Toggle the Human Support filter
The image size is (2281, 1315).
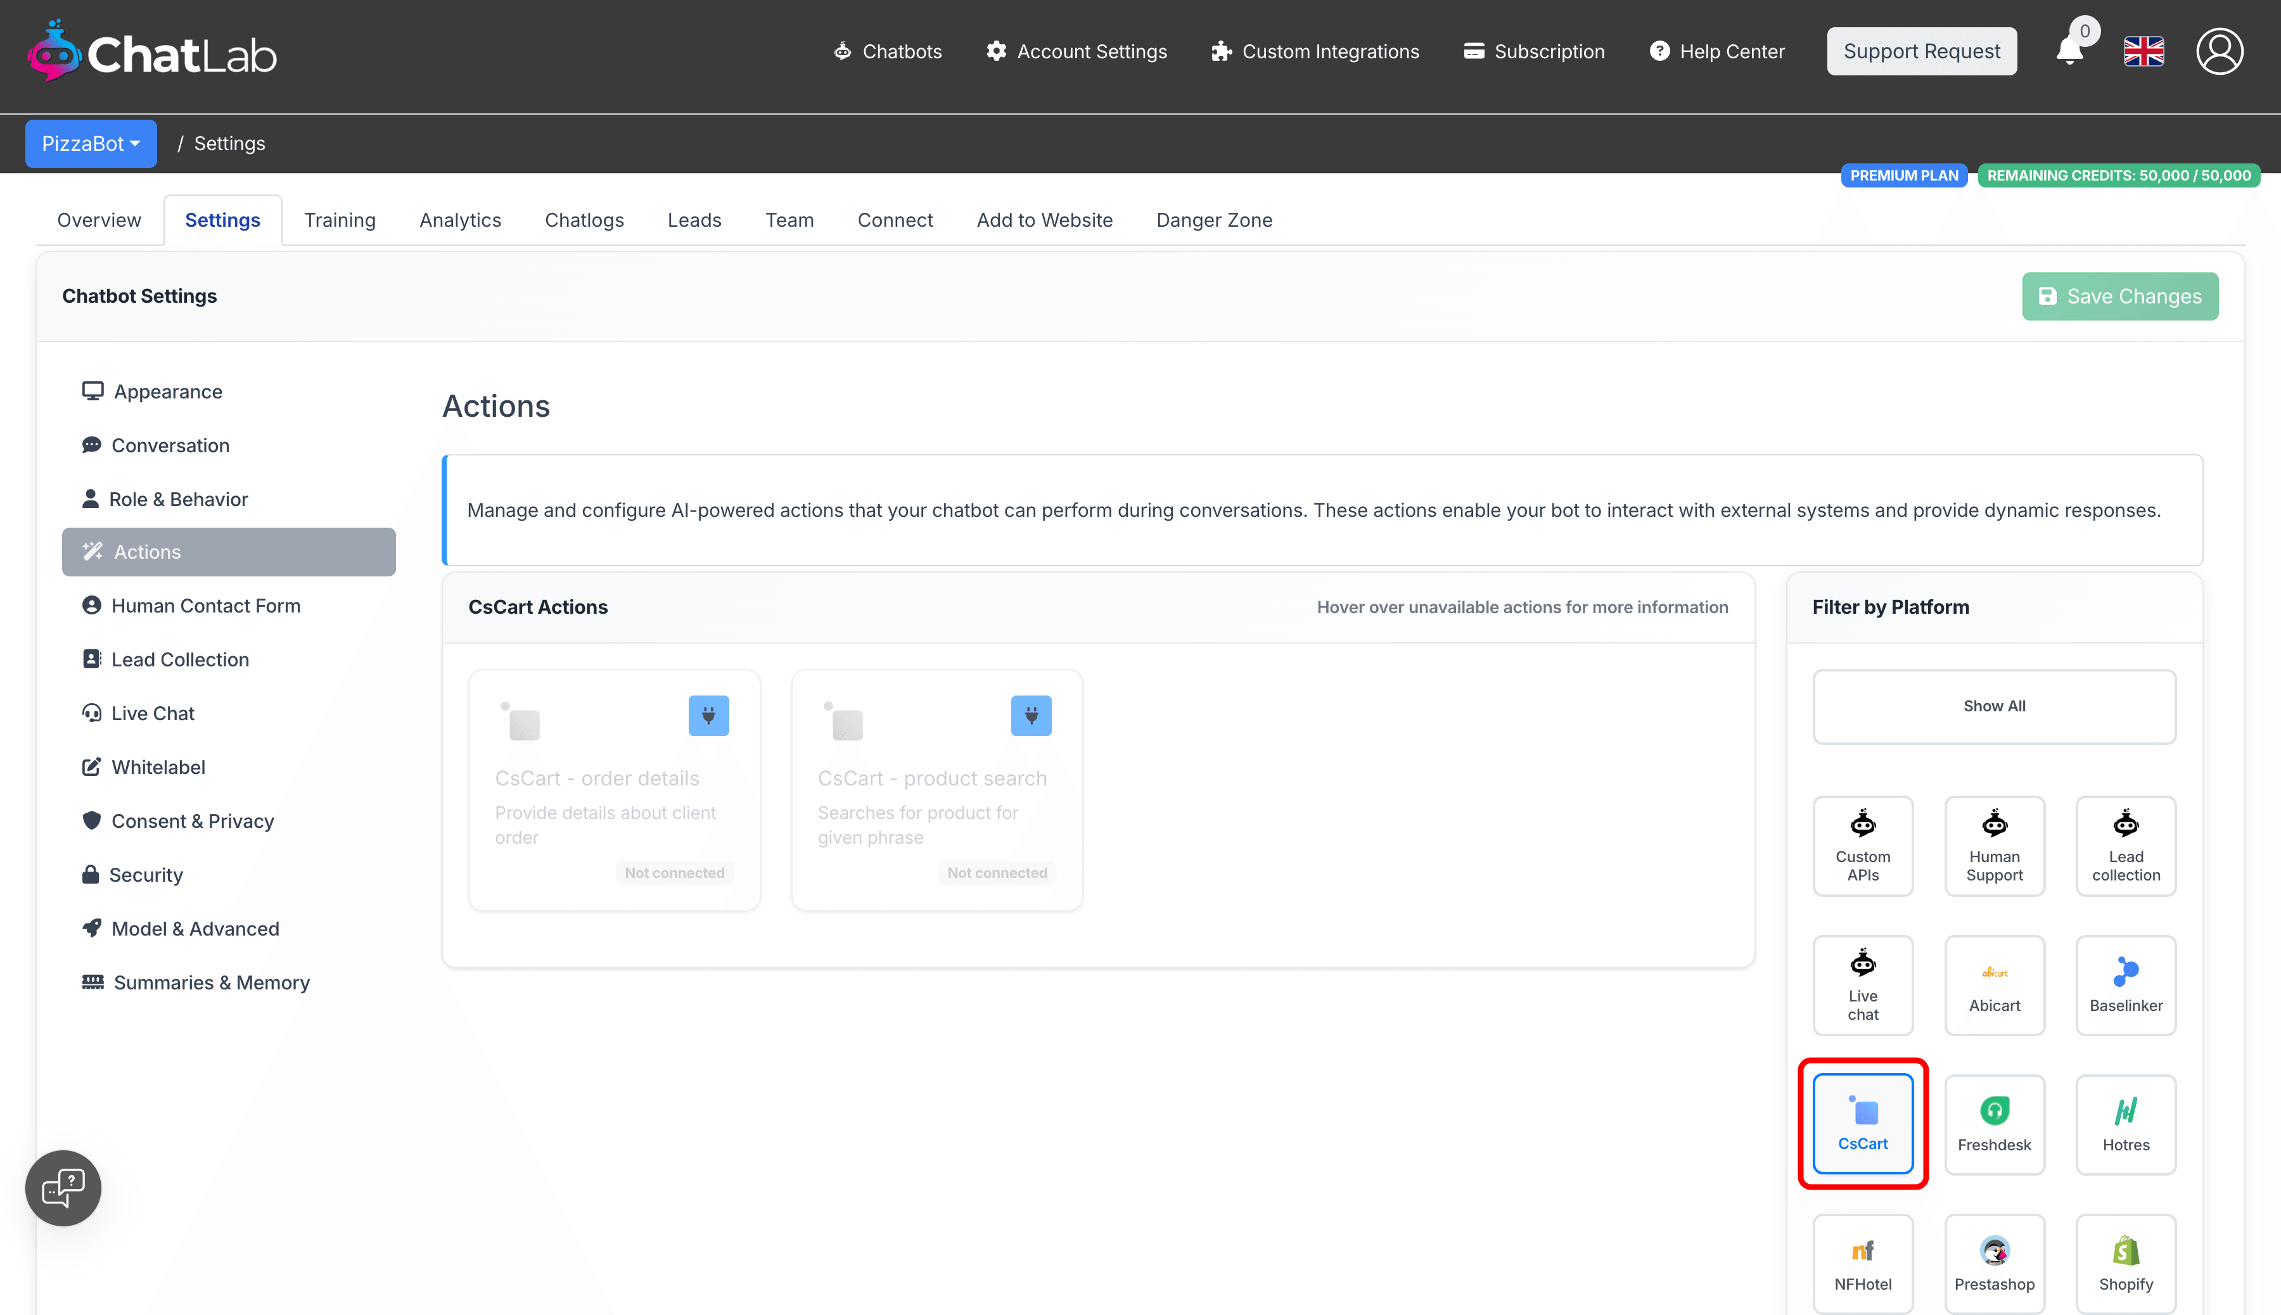click(x=1994, y=846)
